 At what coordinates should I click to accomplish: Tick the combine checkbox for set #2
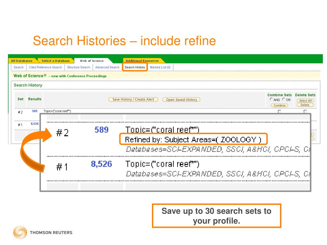279,111
